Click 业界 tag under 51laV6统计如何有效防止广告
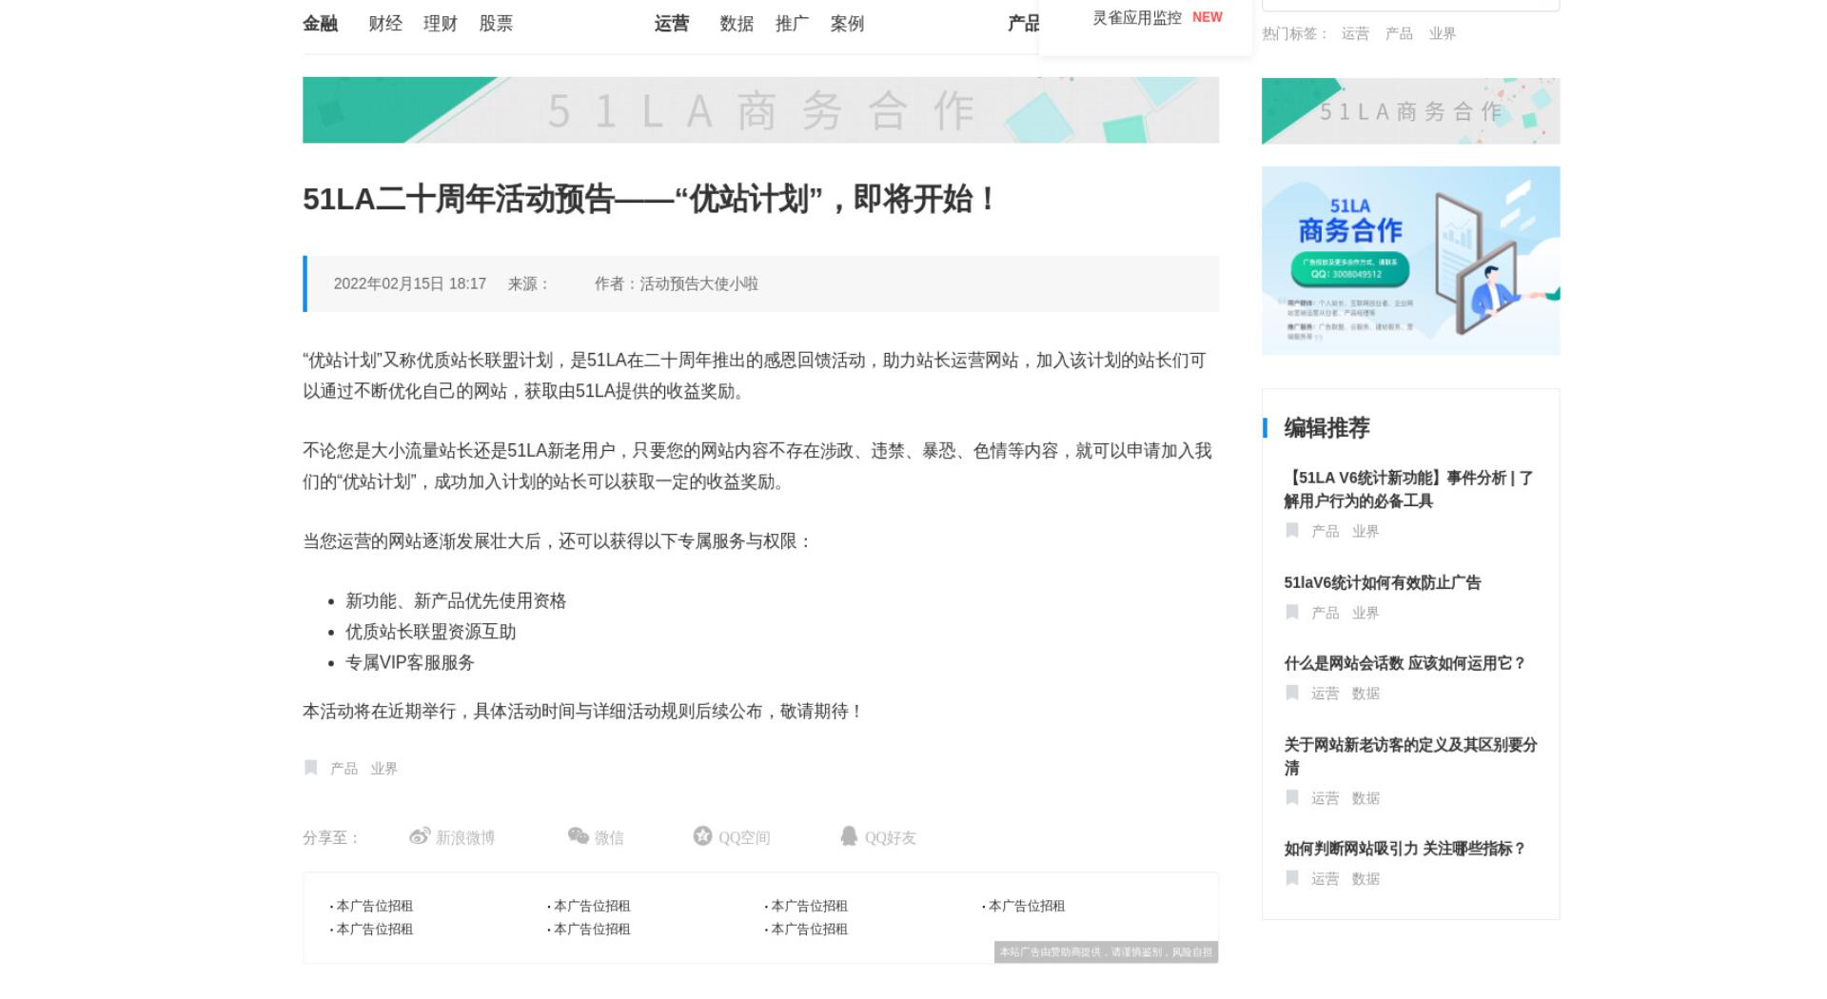 pos(1365,613)
